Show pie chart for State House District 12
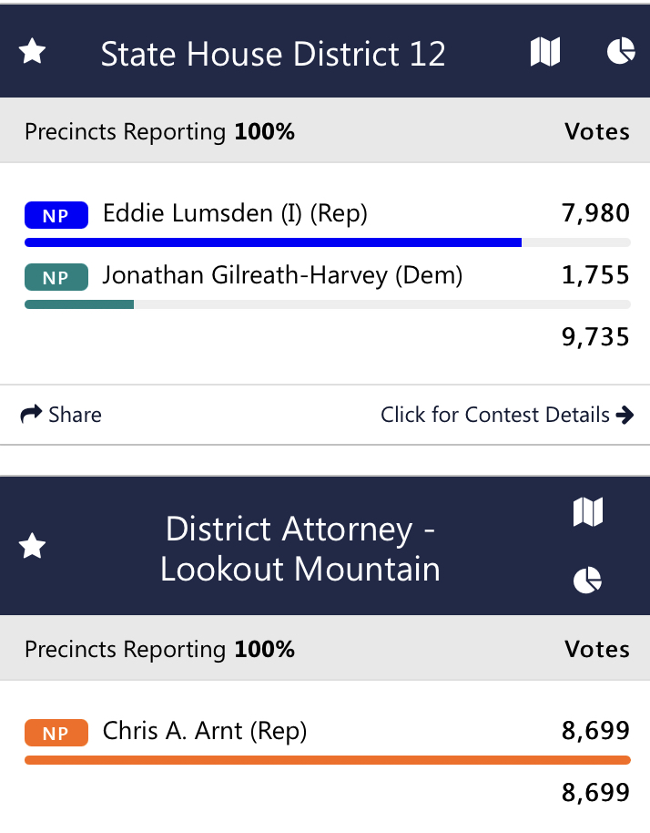 (621, 51)
